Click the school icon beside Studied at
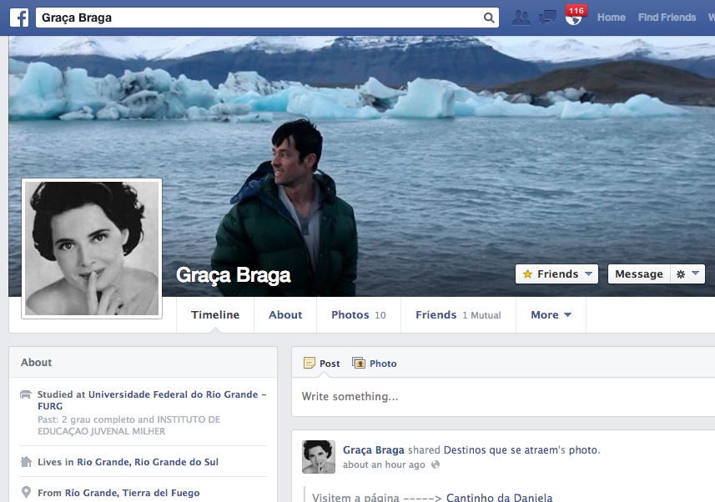Viewport: 715px width, 502px height. (x=26, y=394)
